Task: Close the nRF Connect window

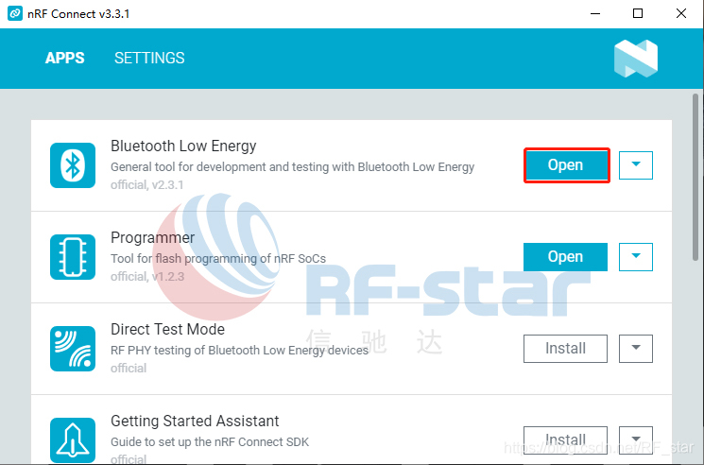Action: click(681, 13)
